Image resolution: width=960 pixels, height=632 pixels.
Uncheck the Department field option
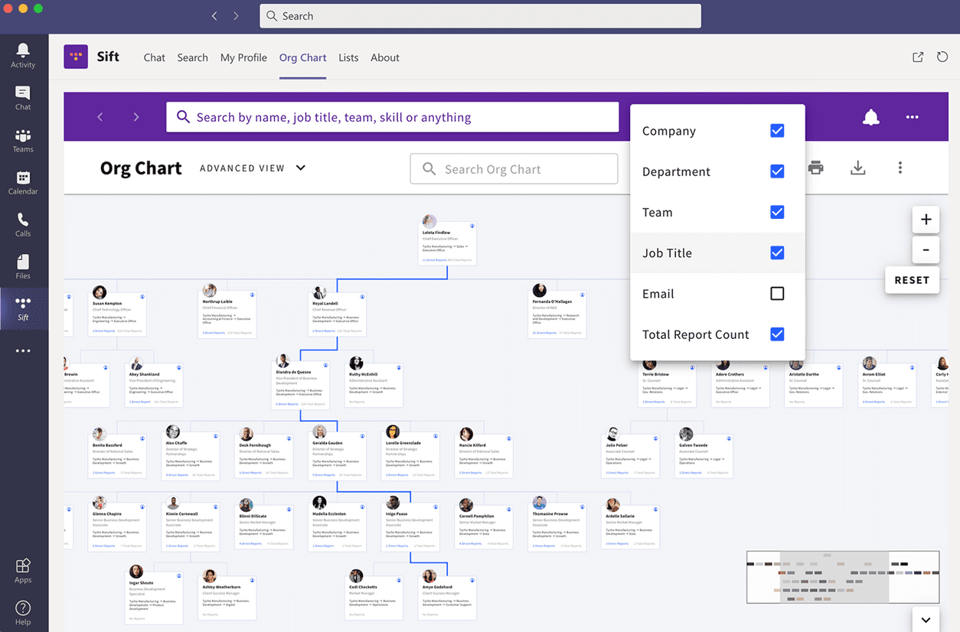[777, 171]
